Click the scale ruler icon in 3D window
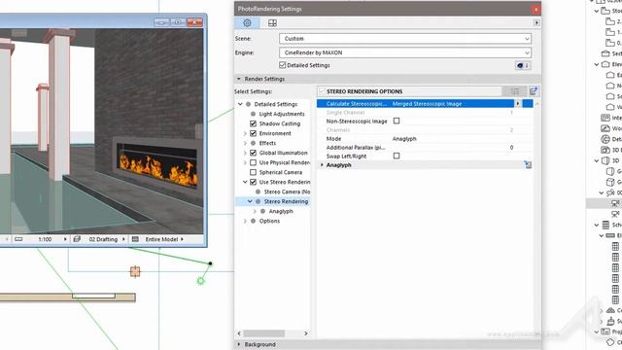Image resolution: width=622 pixels, height=350 pixels. pos(18,239)
